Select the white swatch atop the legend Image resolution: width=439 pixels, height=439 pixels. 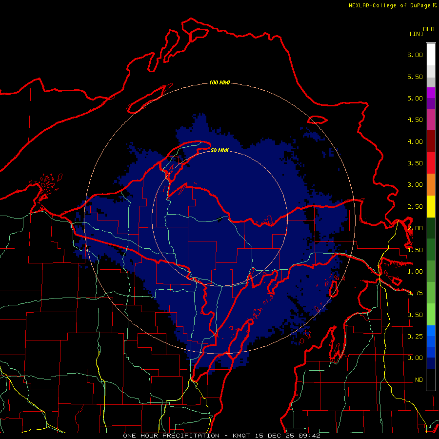[x=431, y=54]
